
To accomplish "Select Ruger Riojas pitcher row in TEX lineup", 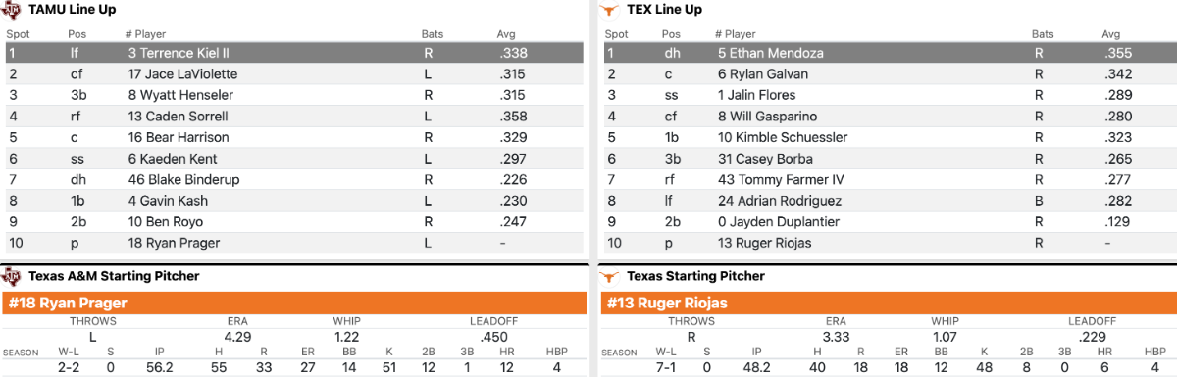I will pos(888,243).
